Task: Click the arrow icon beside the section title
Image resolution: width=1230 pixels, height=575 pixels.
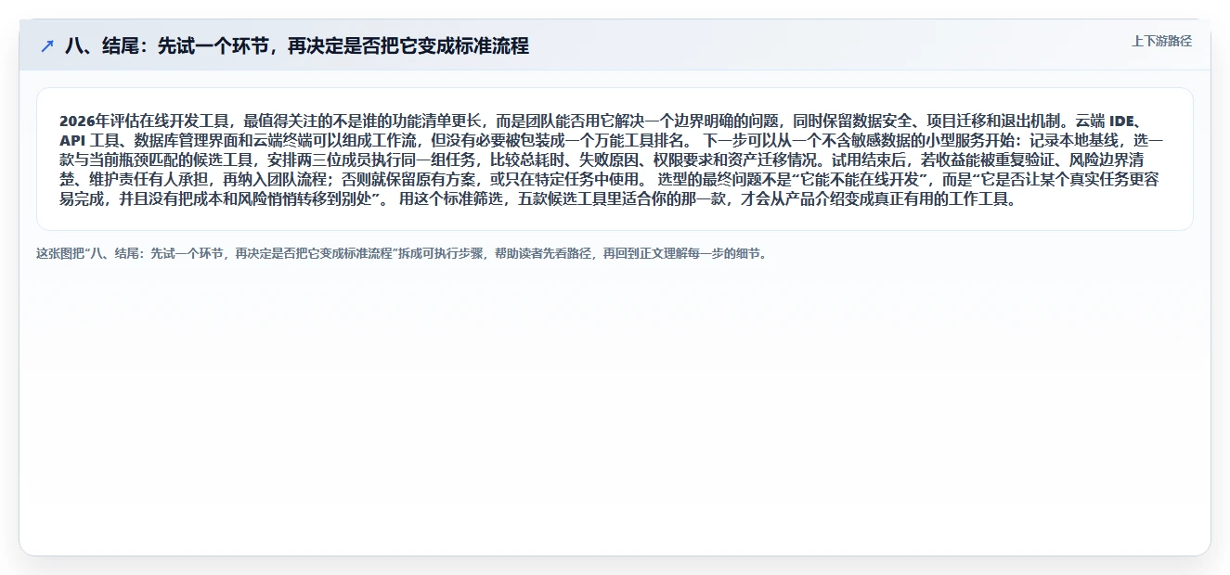Action: pos(47,46)
